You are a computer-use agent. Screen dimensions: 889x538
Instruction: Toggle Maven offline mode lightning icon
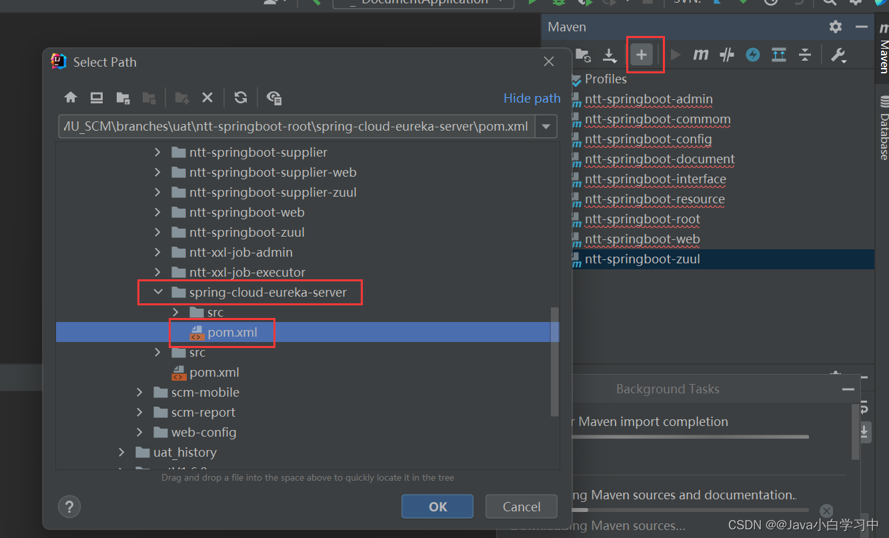[753, 55]
